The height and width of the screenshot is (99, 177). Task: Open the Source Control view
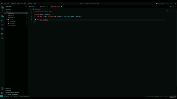click(2, 16)
